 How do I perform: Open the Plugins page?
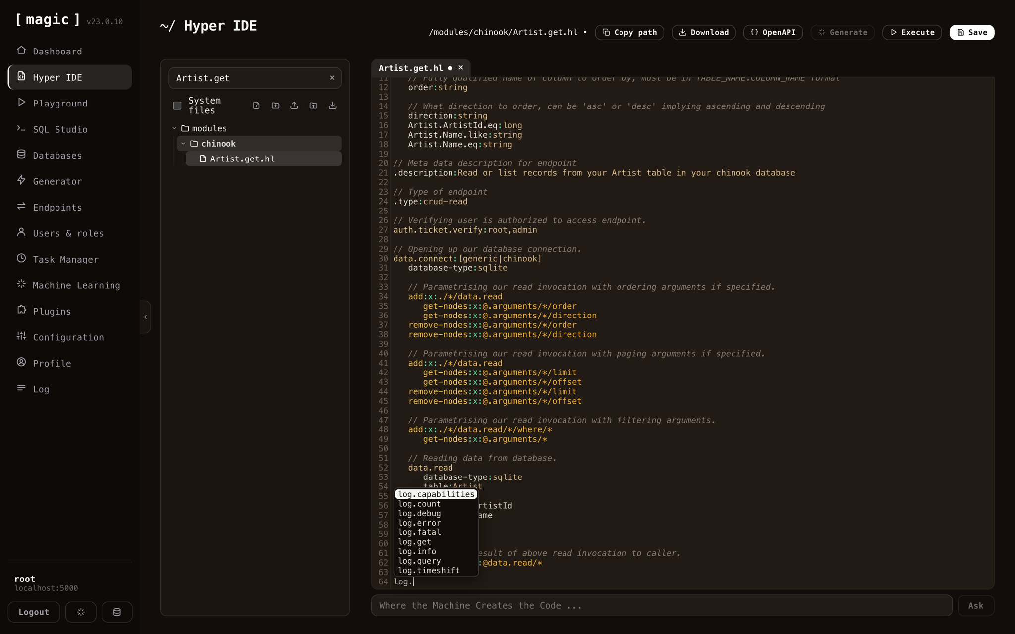coord(70,311)
